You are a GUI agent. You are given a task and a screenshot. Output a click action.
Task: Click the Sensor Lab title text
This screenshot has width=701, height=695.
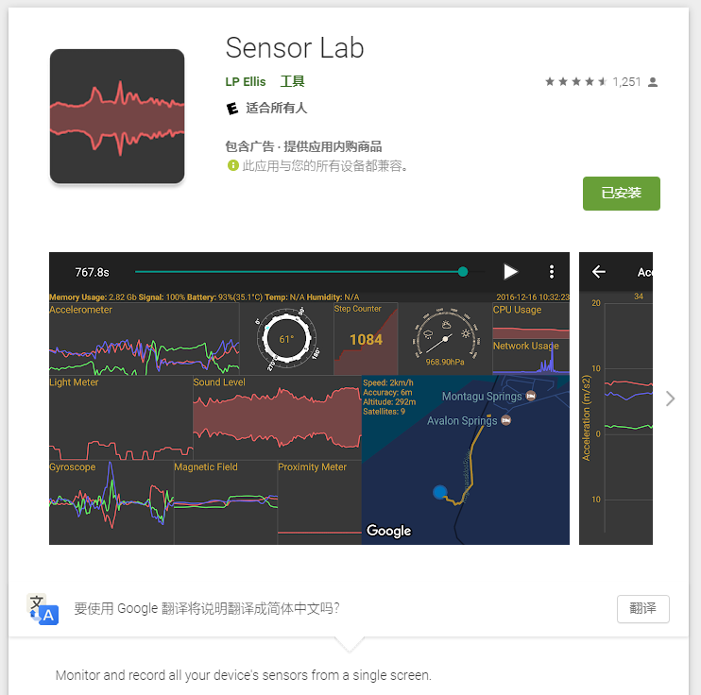coord(295,48)
